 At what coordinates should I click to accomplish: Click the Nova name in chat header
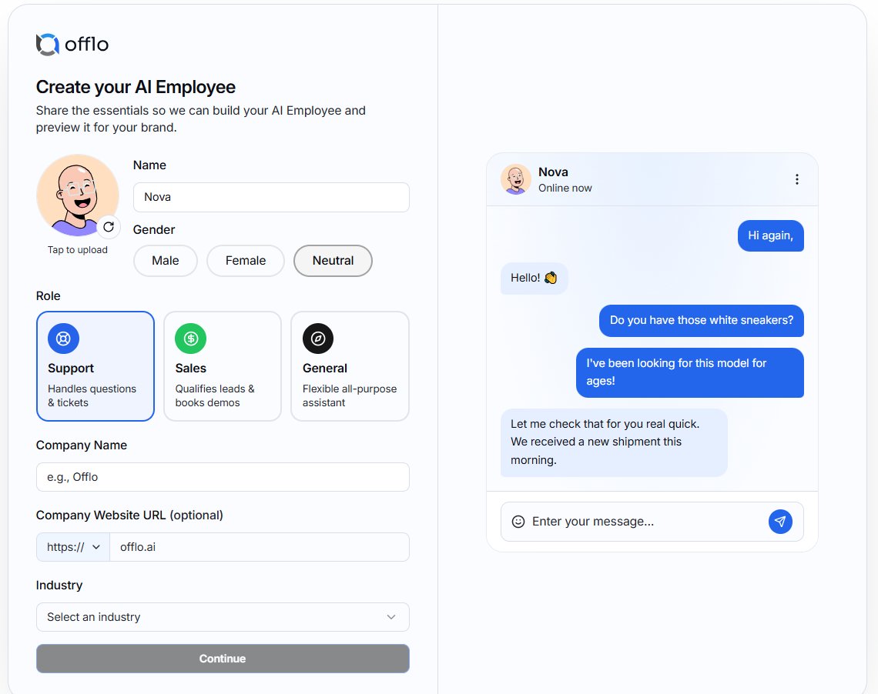point(553,172)
